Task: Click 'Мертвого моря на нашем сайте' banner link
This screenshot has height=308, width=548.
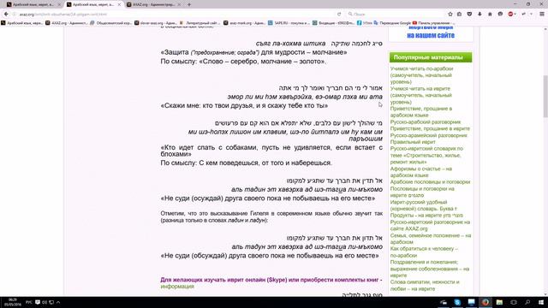Action: (431, 32)
